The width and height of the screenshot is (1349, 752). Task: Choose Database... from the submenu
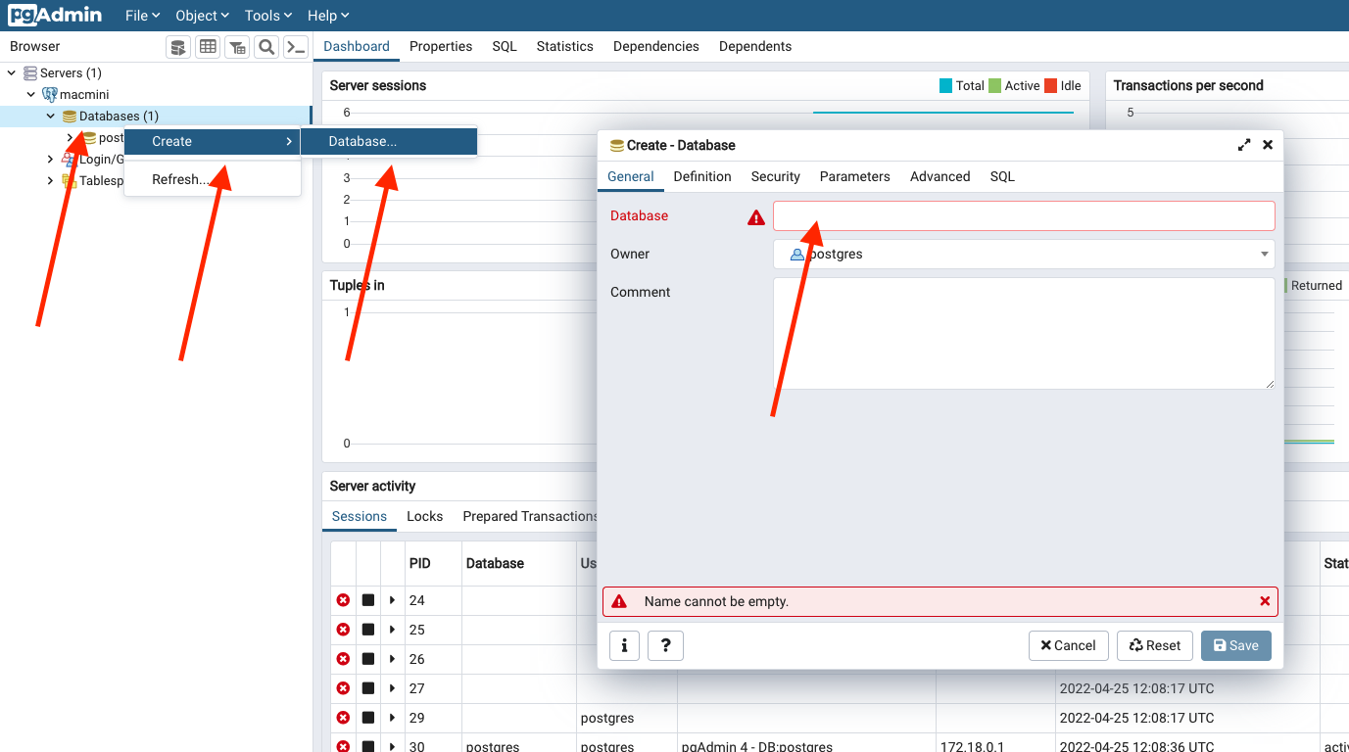point(389,141)
